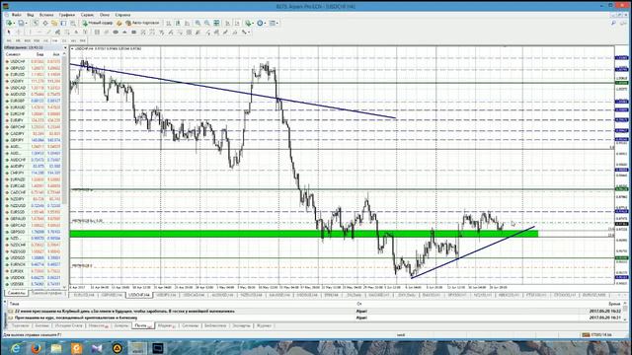The height and width of the screenshot is (355, 632).
Task: Open the Periods clock icon
Action: pos(260,23)
